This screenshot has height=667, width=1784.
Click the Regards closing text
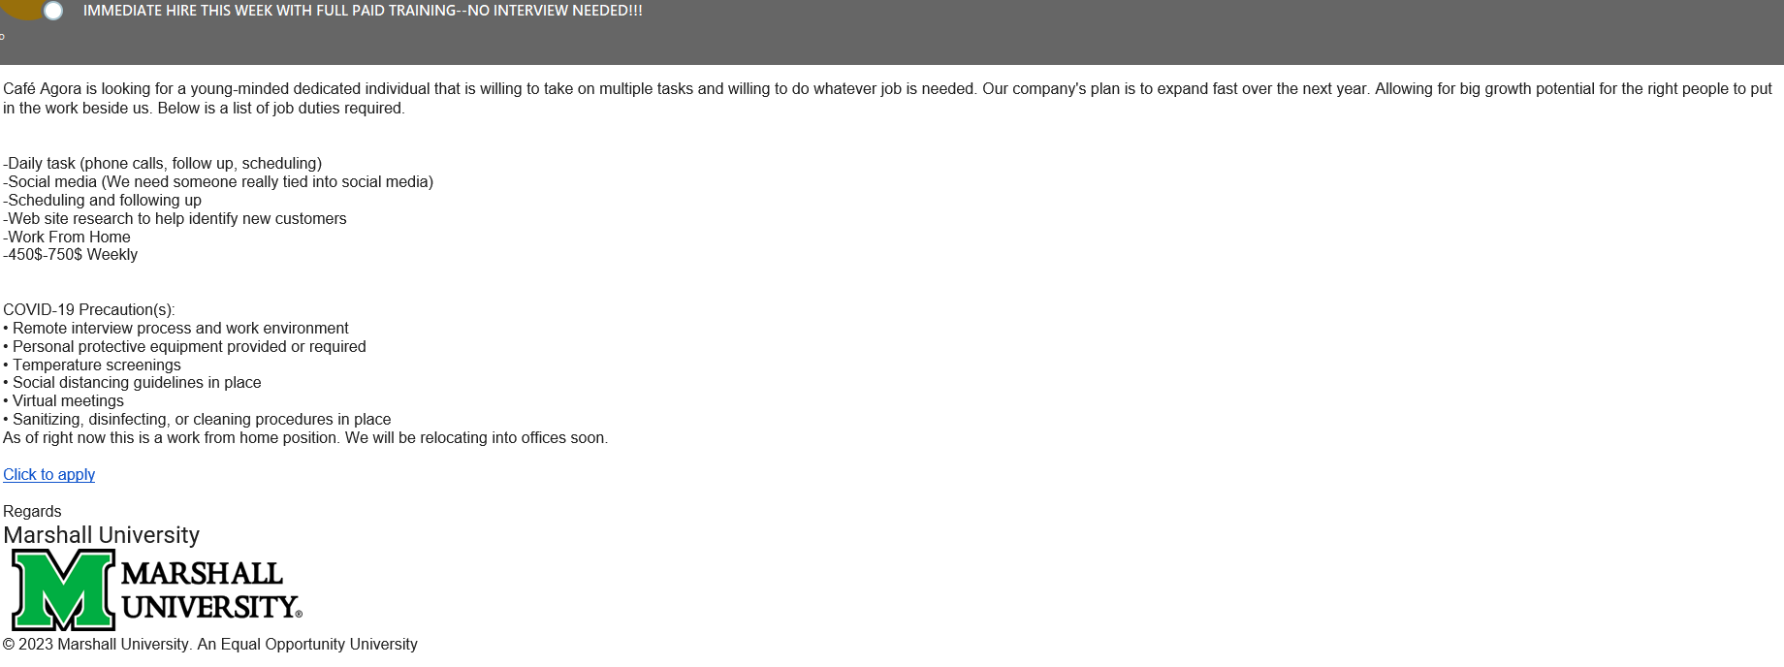[32, 511]
